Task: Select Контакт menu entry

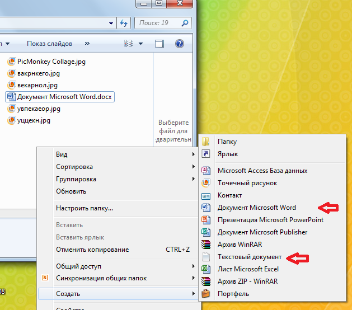Action: [x=272, y=195]
